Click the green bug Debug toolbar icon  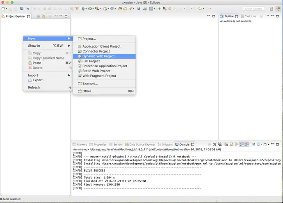point(83,9)
